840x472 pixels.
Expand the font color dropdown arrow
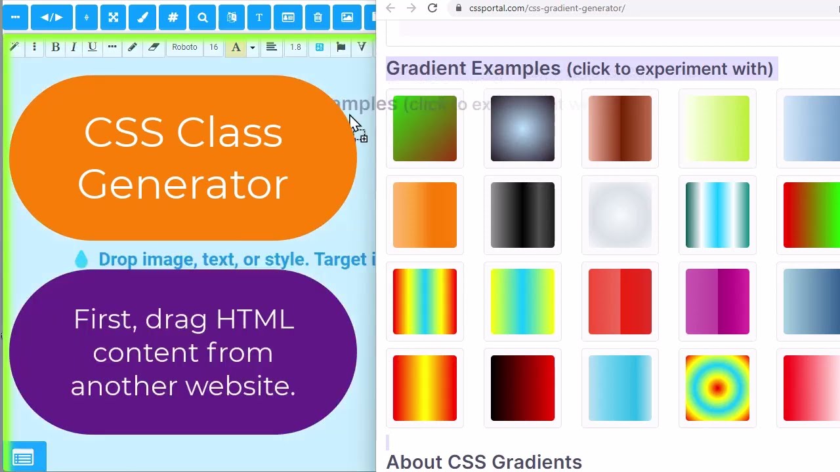(252, 48)
